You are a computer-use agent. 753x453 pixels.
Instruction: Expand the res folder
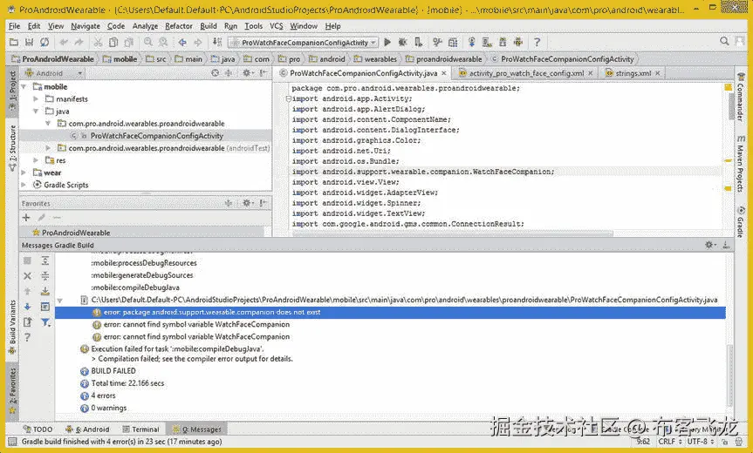pos(36,160)
